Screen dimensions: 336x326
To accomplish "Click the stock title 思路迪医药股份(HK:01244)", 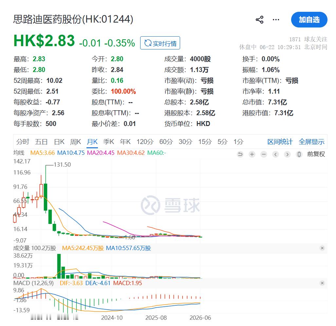I will click(x=73, y=20).
